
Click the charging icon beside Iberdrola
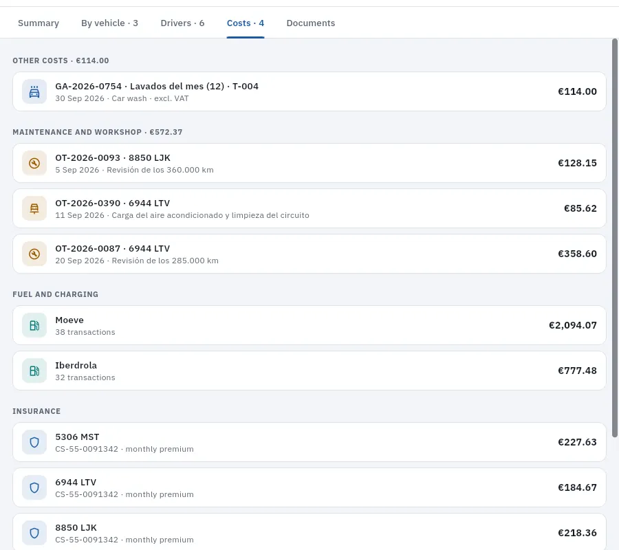click(x=34, y=371)
